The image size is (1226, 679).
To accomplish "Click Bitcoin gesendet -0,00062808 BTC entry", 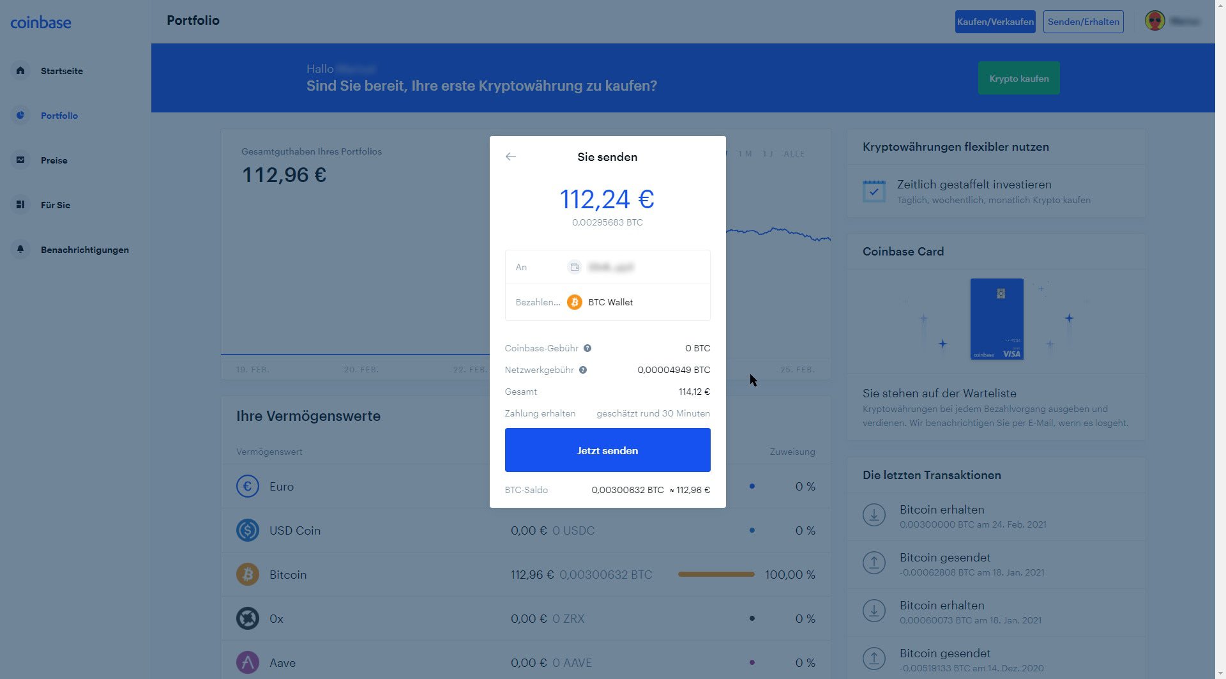I will 996,565.
